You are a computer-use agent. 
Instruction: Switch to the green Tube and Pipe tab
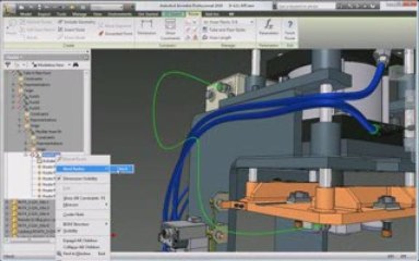(x=173, y=14)
